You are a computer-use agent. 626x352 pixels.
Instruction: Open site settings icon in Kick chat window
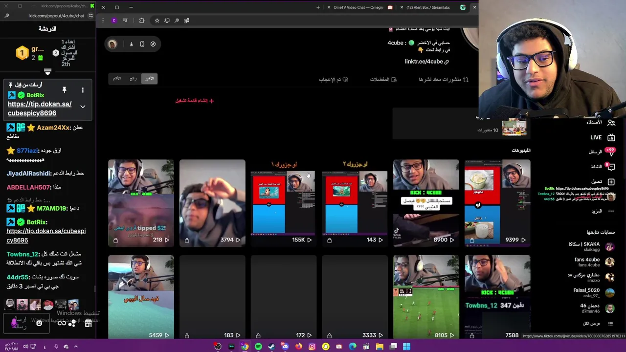90,16
